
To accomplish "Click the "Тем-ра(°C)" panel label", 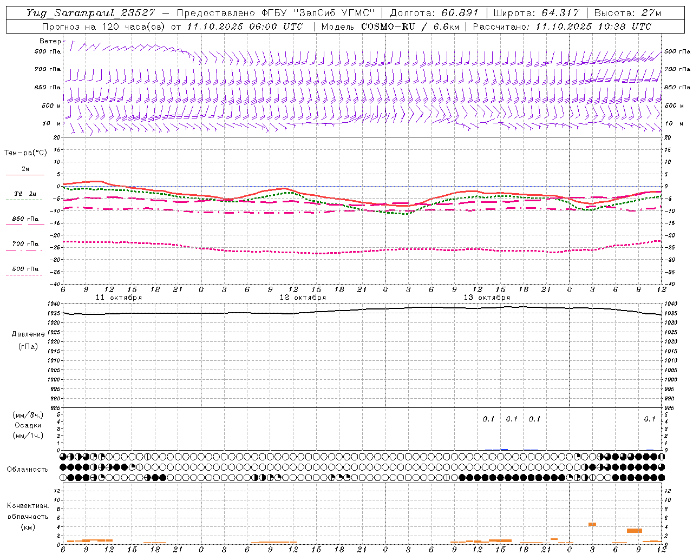I will (x=25, y=153).
